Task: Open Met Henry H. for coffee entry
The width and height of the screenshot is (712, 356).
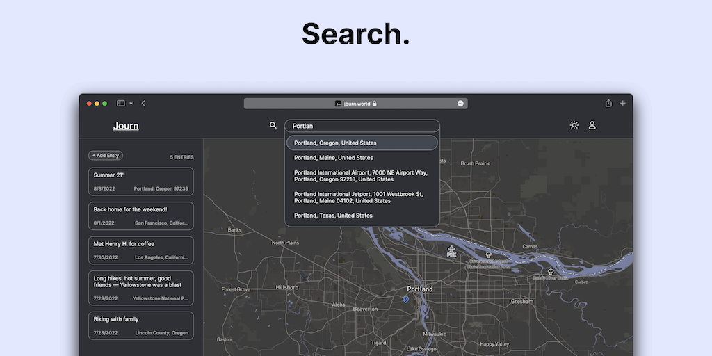Action: 140,250
